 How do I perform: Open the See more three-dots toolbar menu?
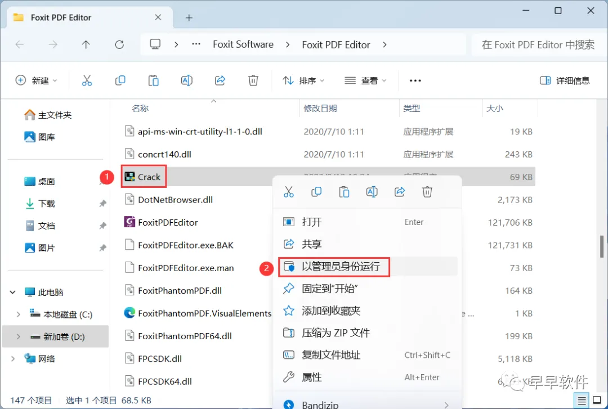tap(415, 80)
